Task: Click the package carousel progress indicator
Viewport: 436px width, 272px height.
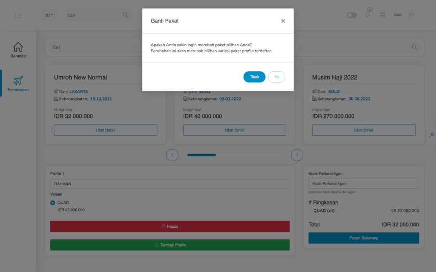Action: click(202, 155)
